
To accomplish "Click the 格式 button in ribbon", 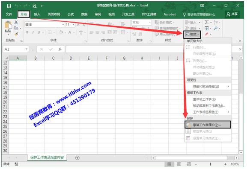I will (192, 34).
